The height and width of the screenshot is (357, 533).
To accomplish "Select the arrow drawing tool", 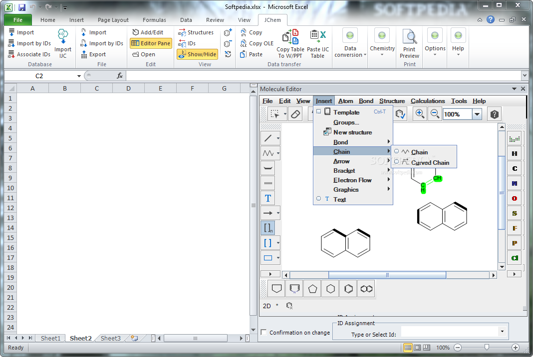I will tap(268, 213).
